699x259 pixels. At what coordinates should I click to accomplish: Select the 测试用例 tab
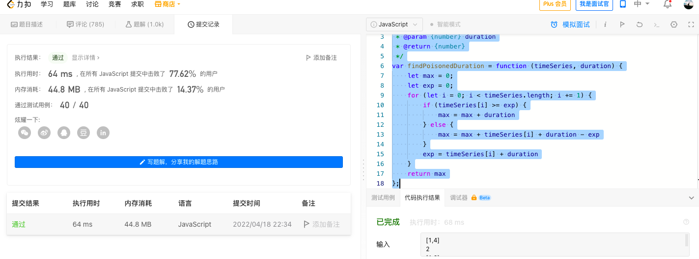[x=383, y=198]
